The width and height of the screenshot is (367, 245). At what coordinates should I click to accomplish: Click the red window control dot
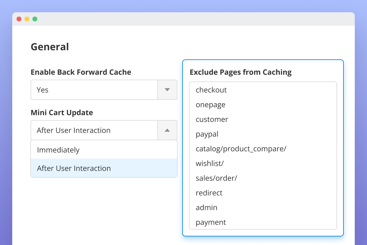19,19
